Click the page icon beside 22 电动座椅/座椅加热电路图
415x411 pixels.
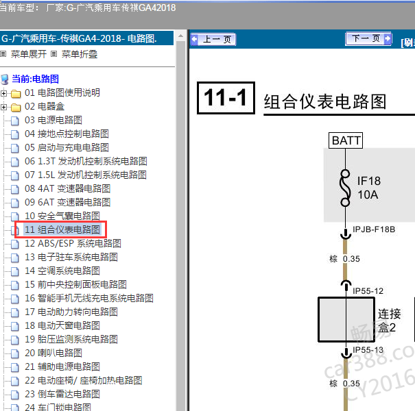(x=15, y=381)
